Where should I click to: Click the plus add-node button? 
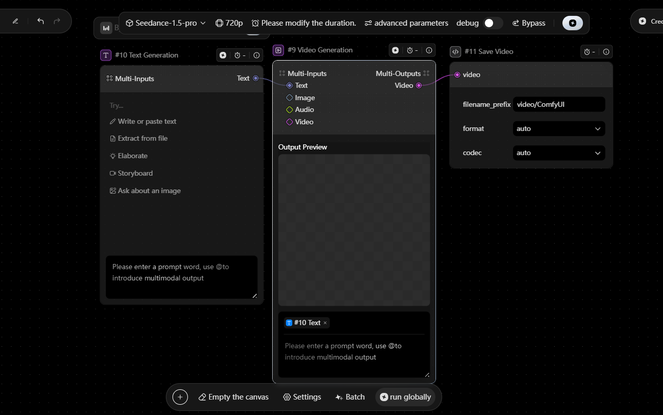point(180,397)
